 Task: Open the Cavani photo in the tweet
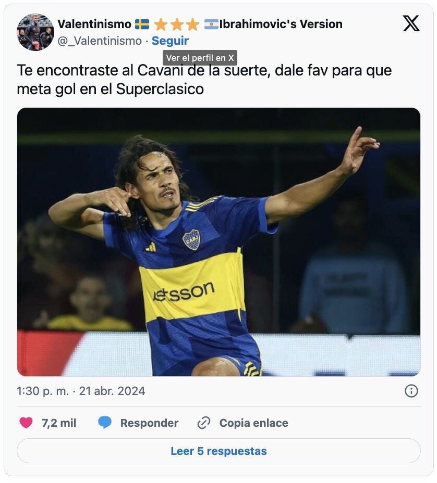click(218, 242)
